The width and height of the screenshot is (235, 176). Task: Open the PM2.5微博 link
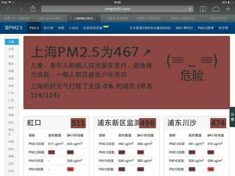click(206, 28)
